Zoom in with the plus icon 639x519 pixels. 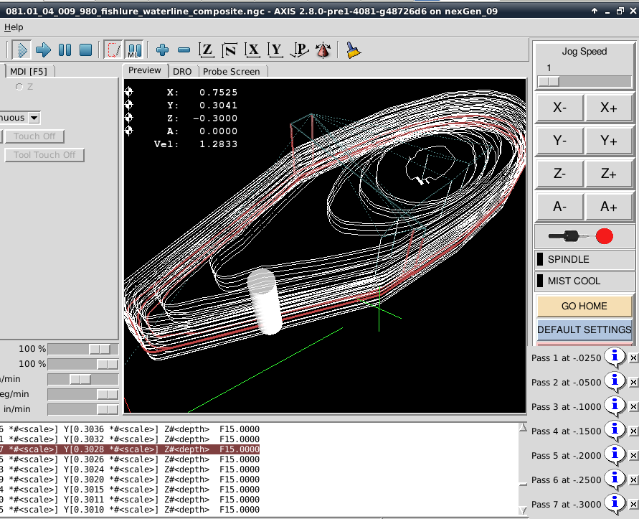[162, 50]
